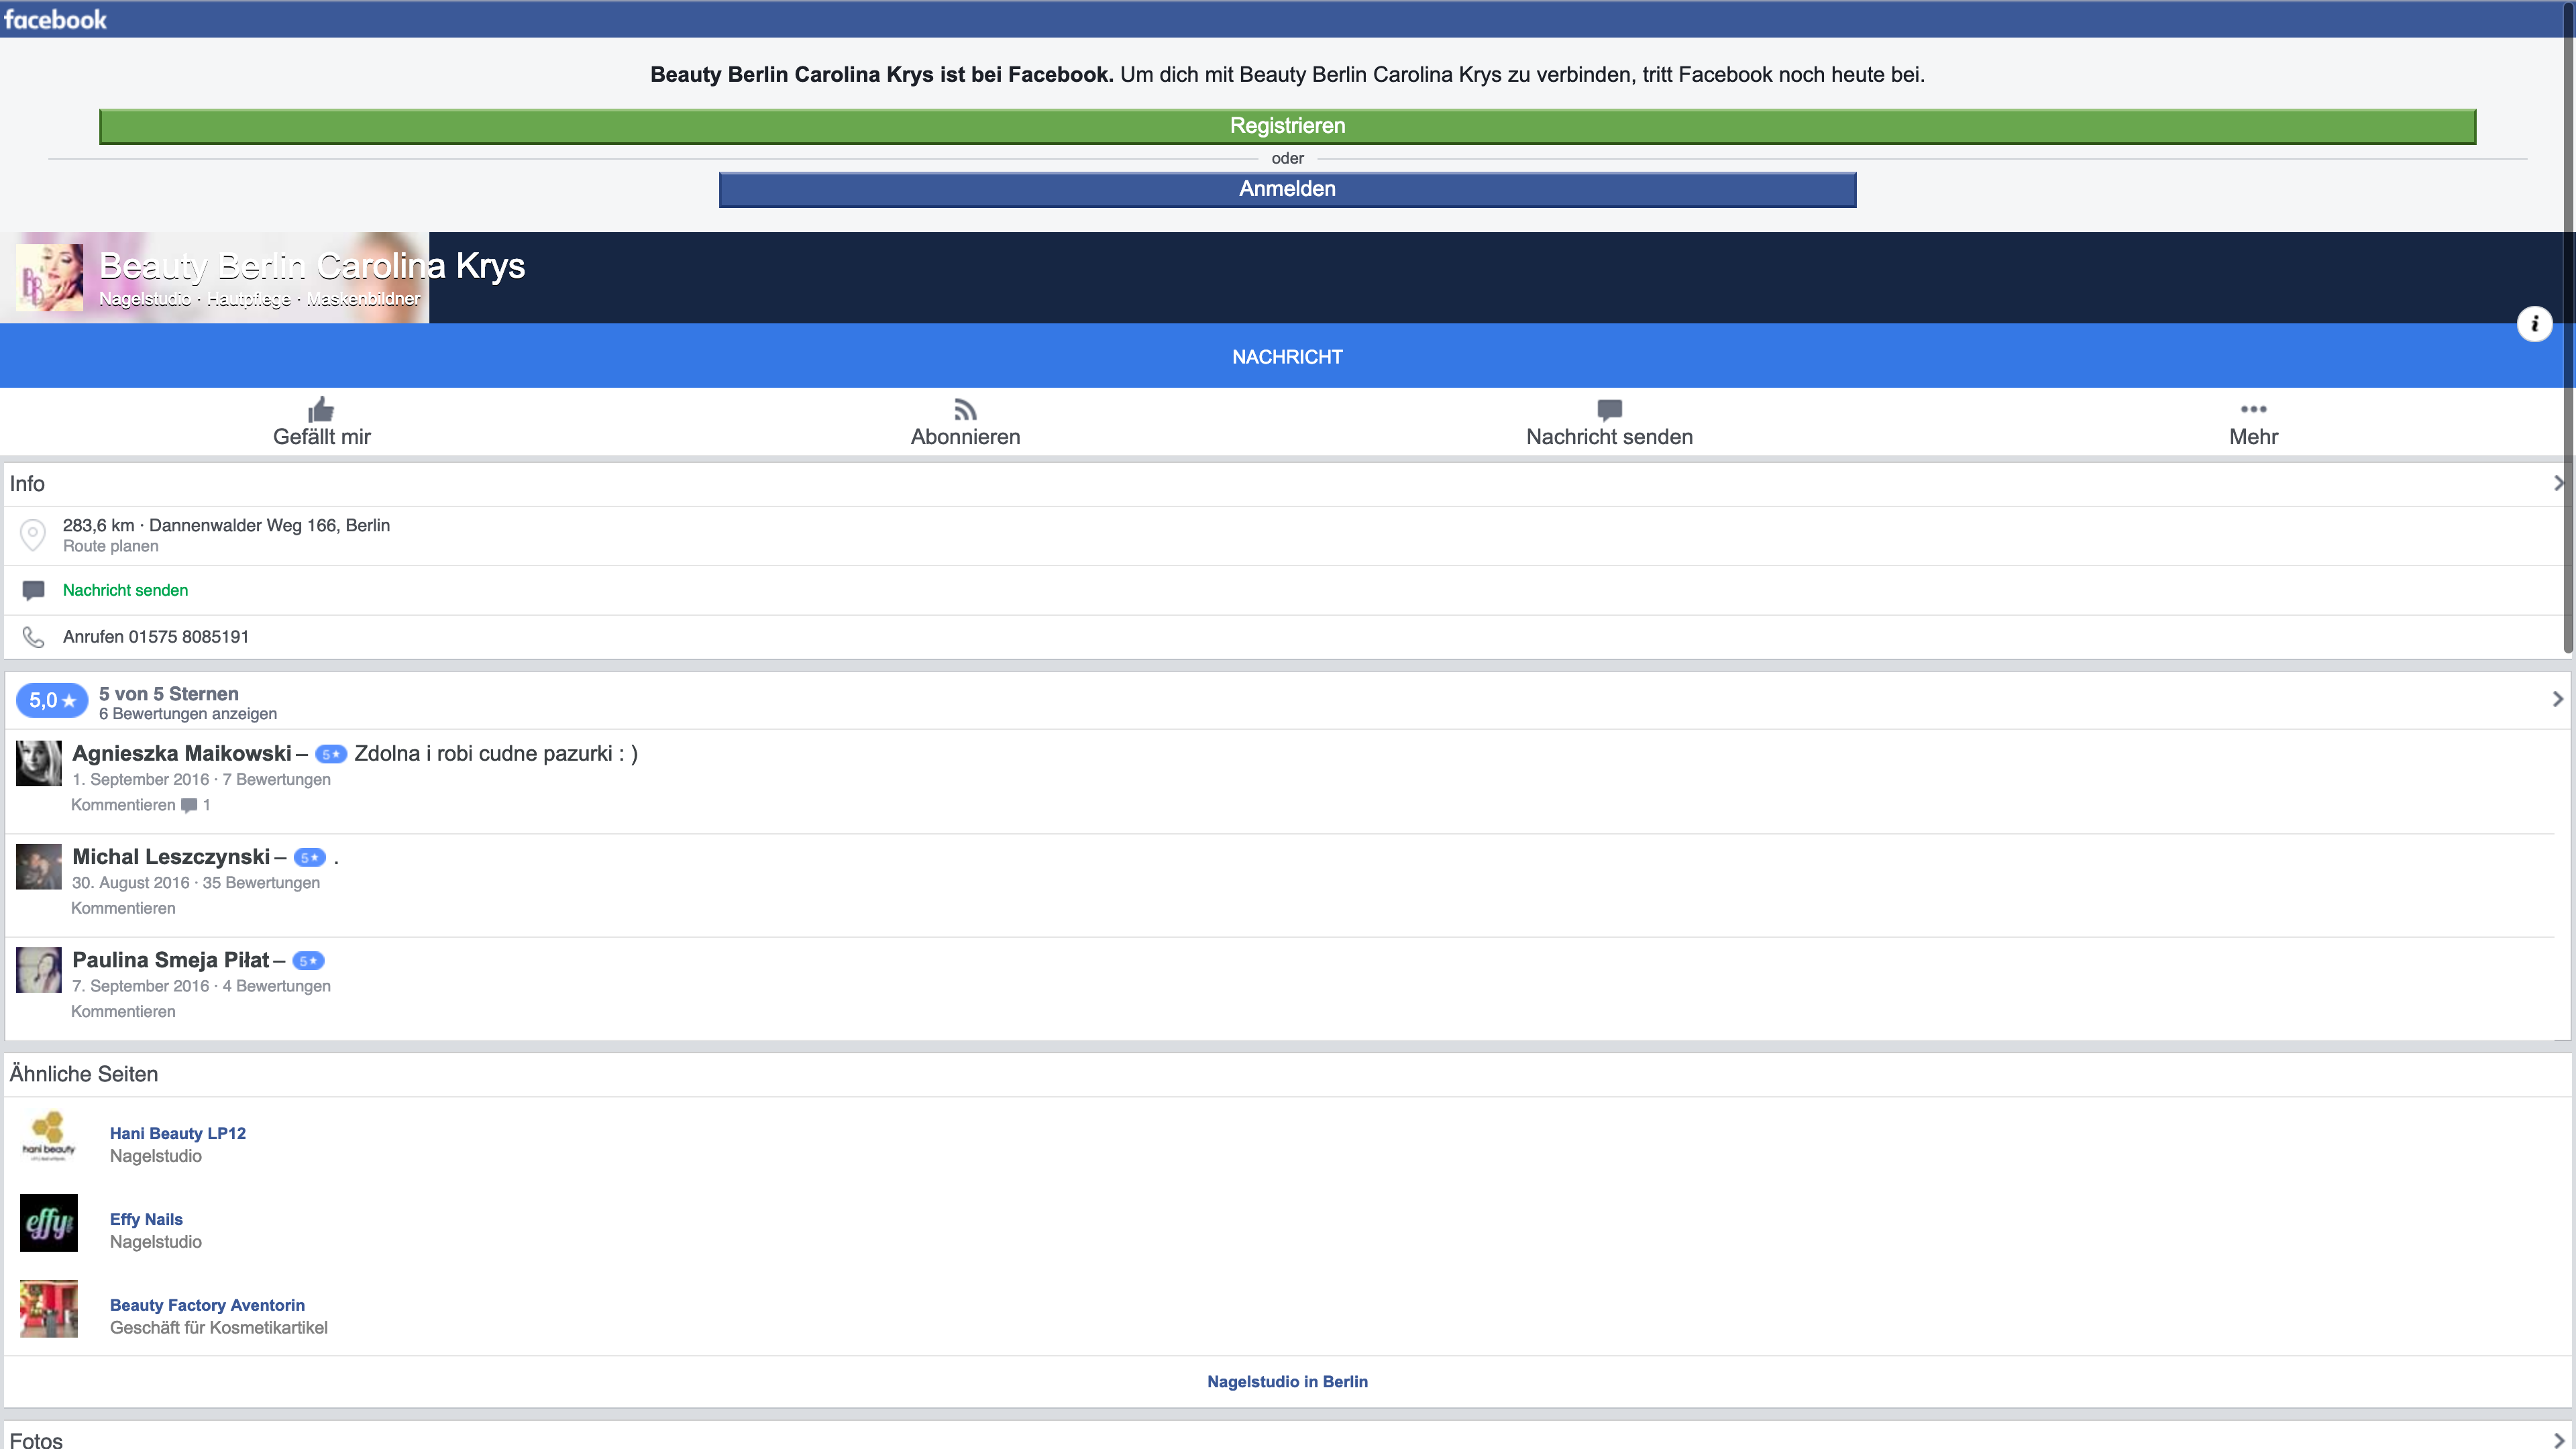Click the blue NACHRICHT bar
2576x1449 pixels.
coord(1287,357)
